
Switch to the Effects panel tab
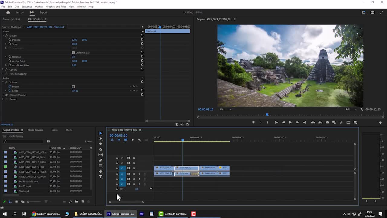[x=69, y=130]
